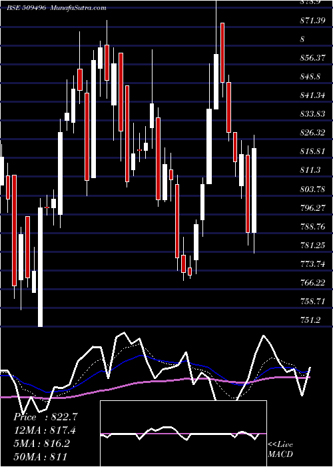333x467 pixels.
Task: Click the last white candlestick on the chart
Action: [x=254, y=190]
